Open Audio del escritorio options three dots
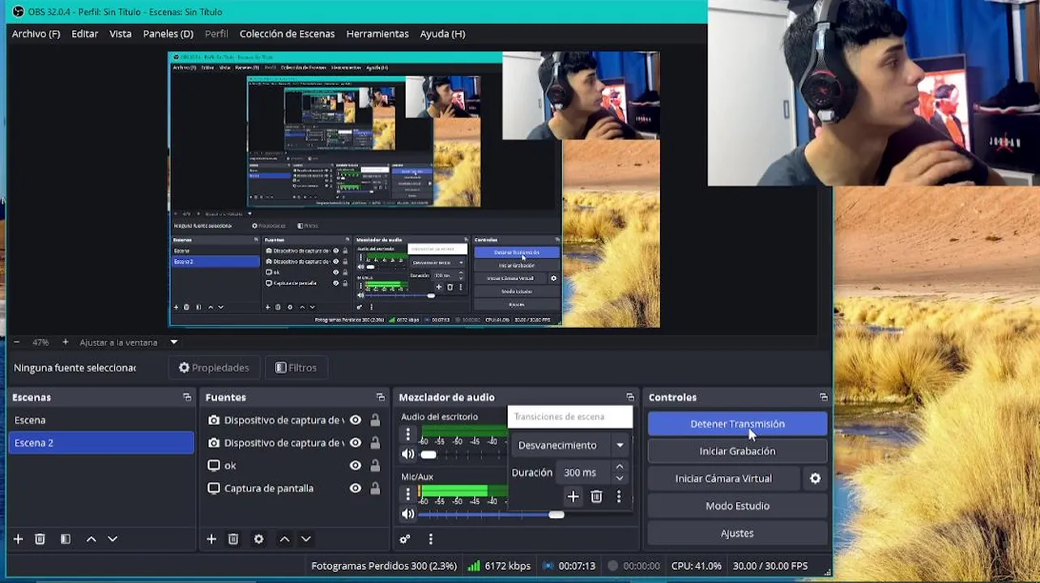Image resolution: width=1040 pixels, height=583 pixels. click(x=408, y=435)
